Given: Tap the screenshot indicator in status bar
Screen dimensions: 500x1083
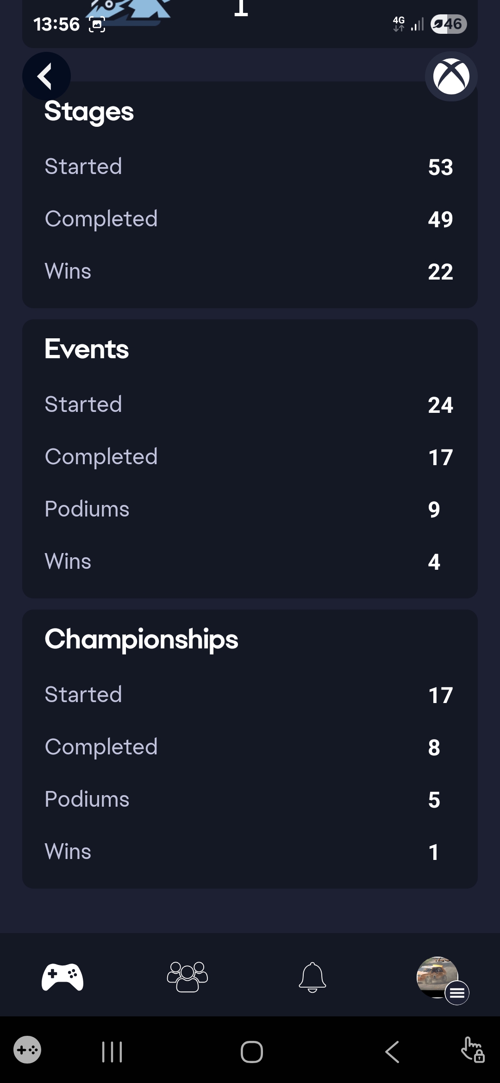Looking at the screenshot, I should [x=97, y=25].
